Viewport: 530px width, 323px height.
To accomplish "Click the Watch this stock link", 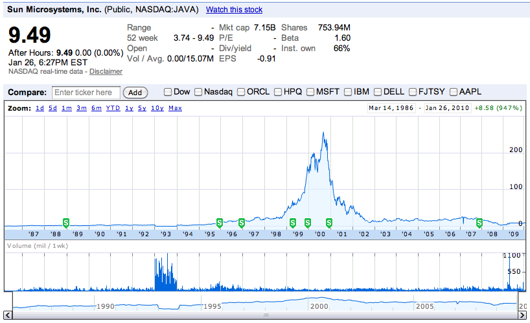I will 235,10.
